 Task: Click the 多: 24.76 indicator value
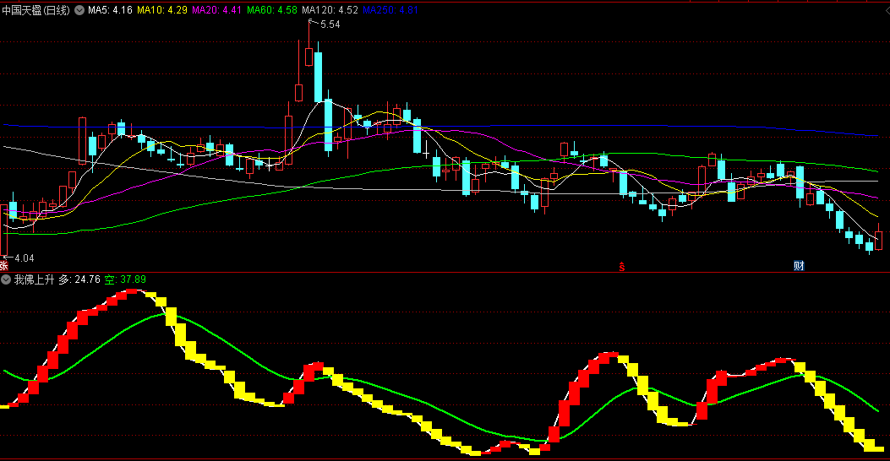pos(79,279)
